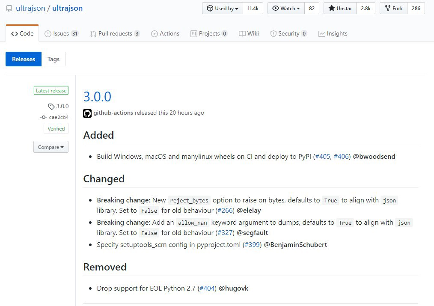This screenshot has width=434, height=306.
Task: Click the Changed section heading
Action: pos(104,179)
